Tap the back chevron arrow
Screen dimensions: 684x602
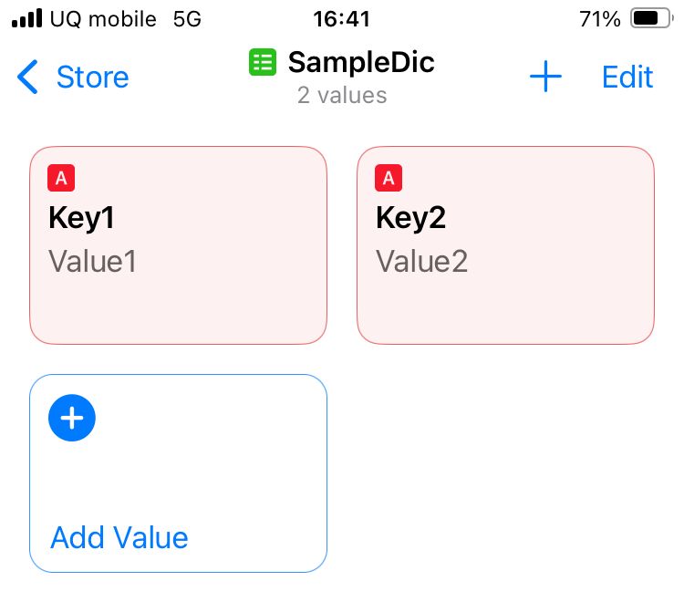[x=28, y=78]
